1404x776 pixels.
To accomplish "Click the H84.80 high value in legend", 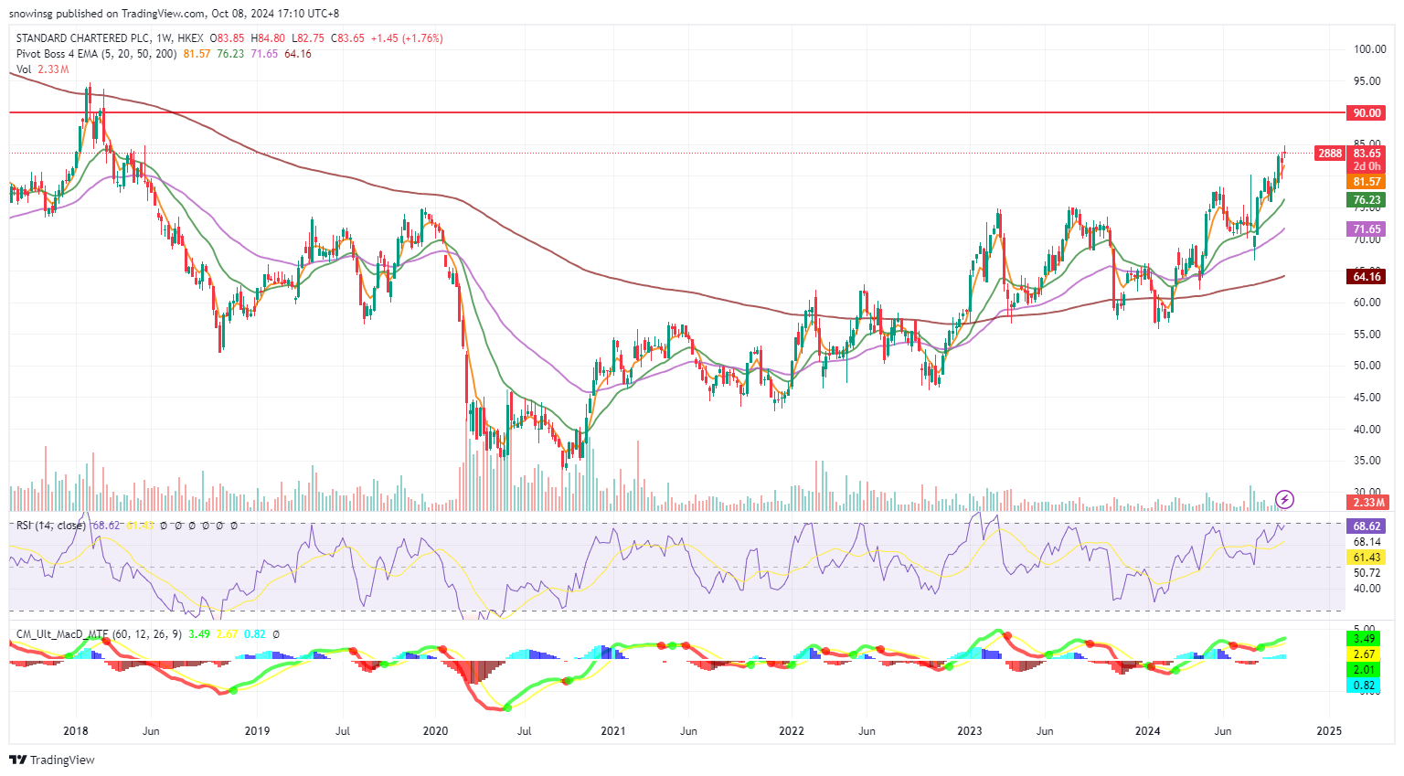I will (x=268, y=38).
